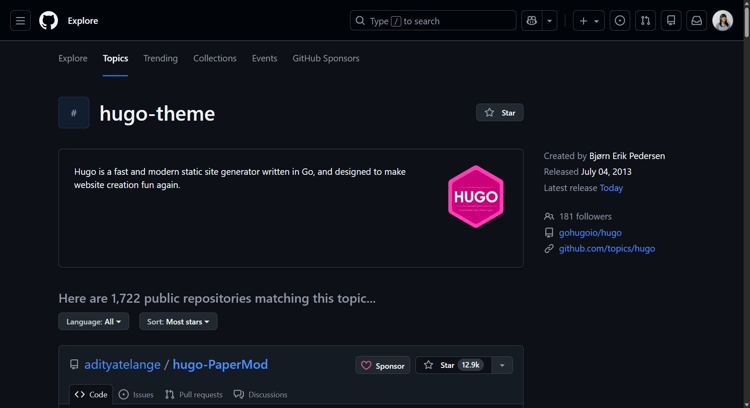Open the Language filter dropdown

pyautogui.click(x=93, y=321)
